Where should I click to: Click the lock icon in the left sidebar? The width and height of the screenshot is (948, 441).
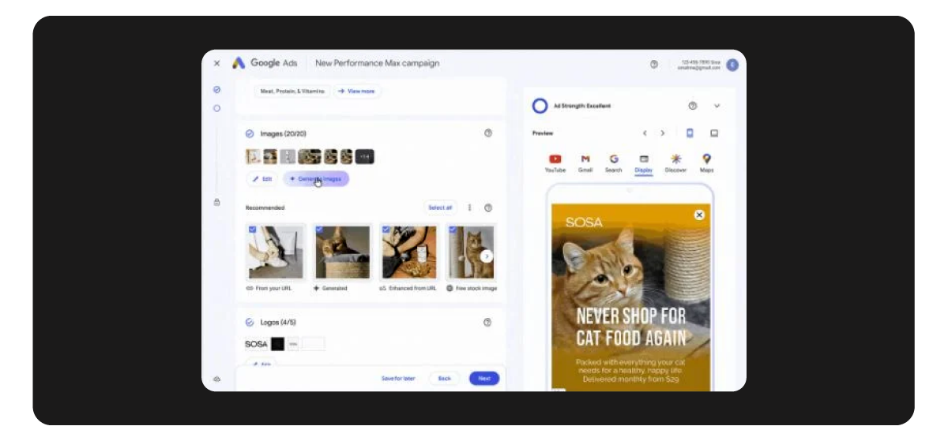coord(216,203)
